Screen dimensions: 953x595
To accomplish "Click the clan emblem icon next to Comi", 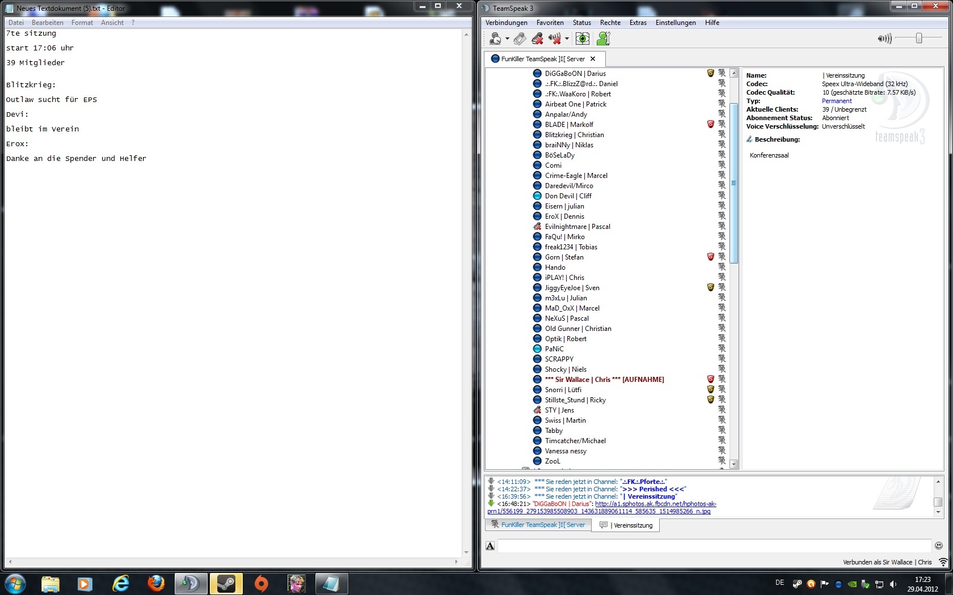I will tap(722, 165).
